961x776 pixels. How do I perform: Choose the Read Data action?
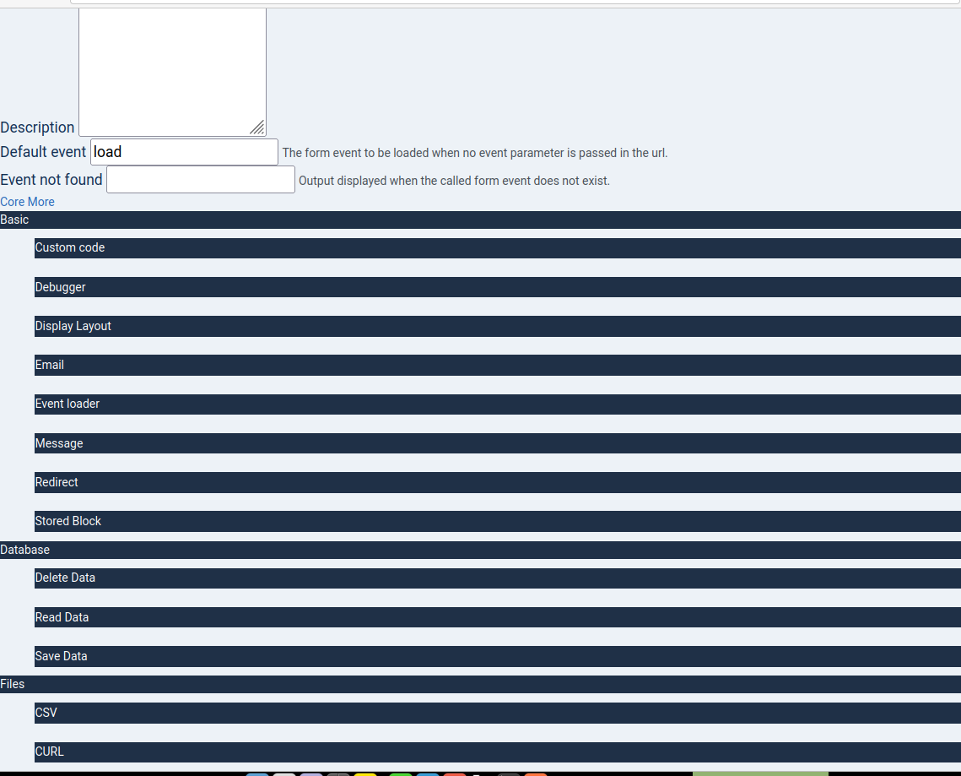[x=498, y=617]
